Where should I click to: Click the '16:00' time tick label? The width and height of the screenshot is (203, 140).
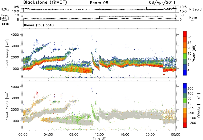click(x=125, y=135)
